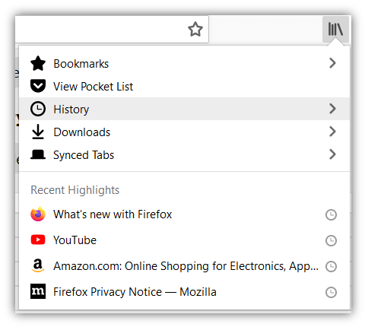Expand the Downloads submenu chevron
The height and width of the screenshot is (327, 365).
[332, 132]
